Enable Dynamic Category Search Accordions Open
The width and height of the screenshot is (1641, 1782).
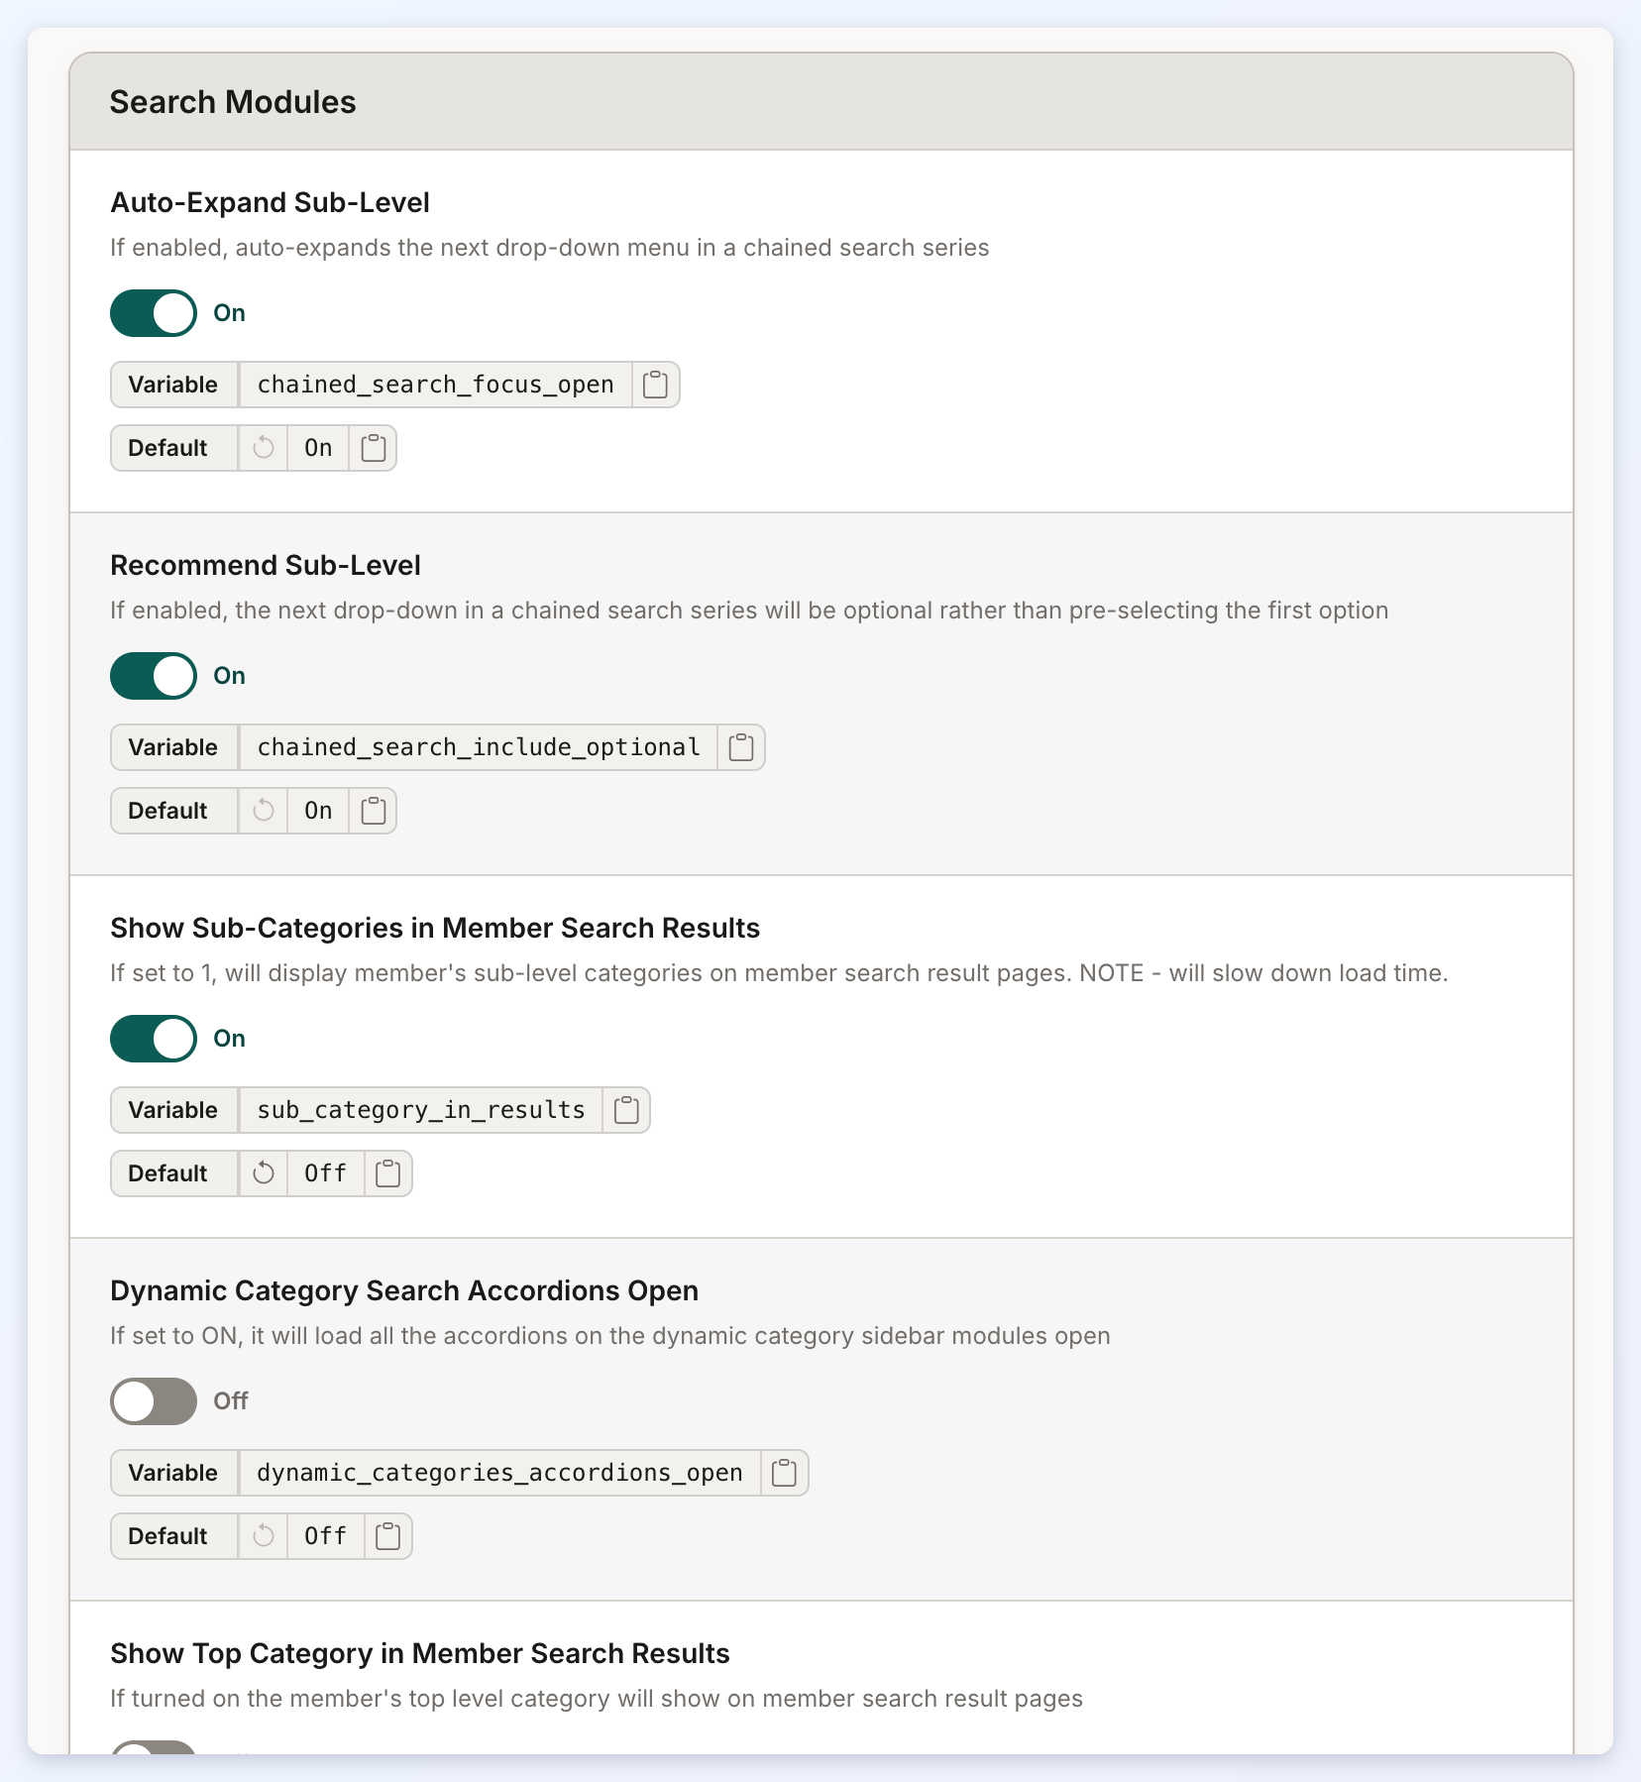[154, 1401]
